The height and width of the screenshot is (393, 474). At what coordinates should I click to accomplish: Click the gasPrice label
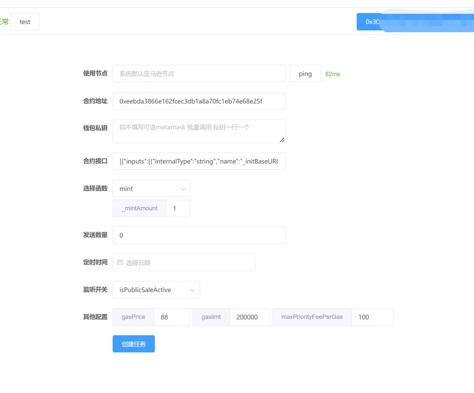coord(134,317)
